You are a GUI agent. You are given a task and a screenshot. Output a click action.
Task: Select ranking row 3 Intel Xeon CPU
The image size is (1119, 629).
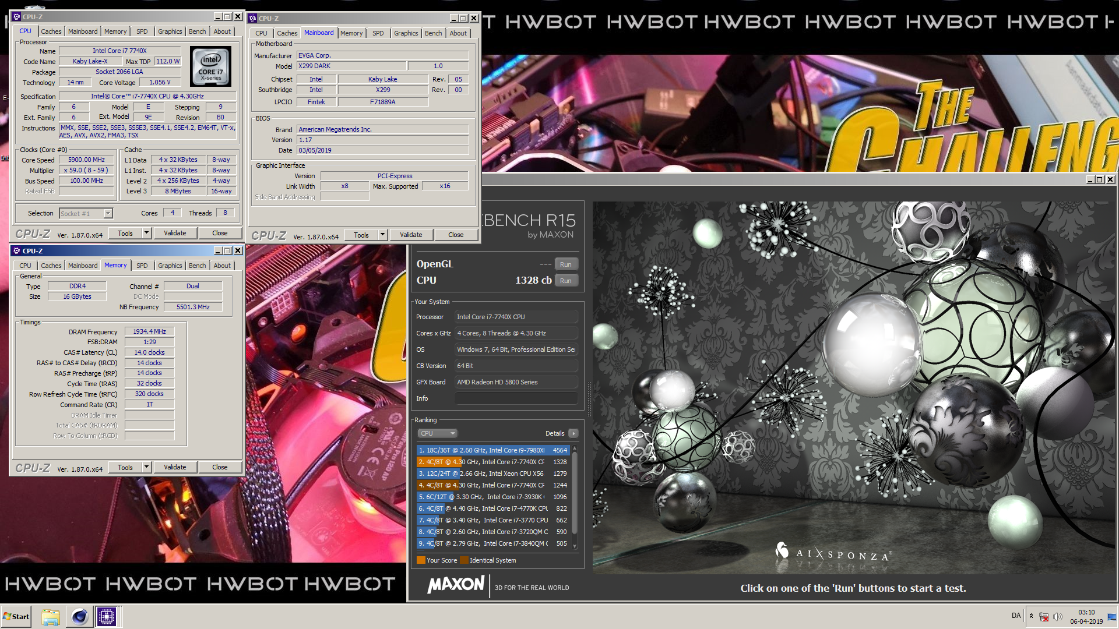(493, 473)
